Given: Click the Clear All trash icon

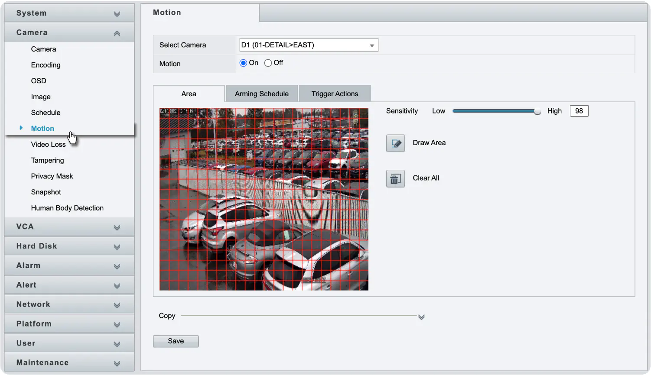Looking at the screenshot, I should tap(395, 178).
